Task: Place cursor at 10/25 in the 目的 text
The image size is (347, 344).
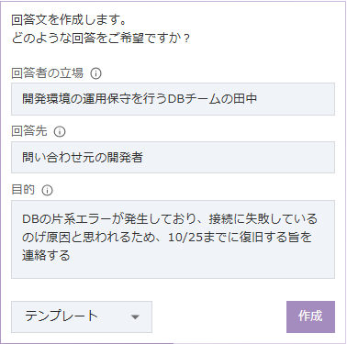Action: click(185, 238)
